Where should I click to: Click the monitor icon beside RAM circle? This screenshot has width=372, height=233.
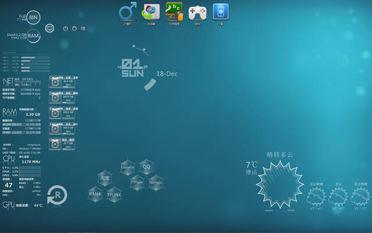click(50, 27)
